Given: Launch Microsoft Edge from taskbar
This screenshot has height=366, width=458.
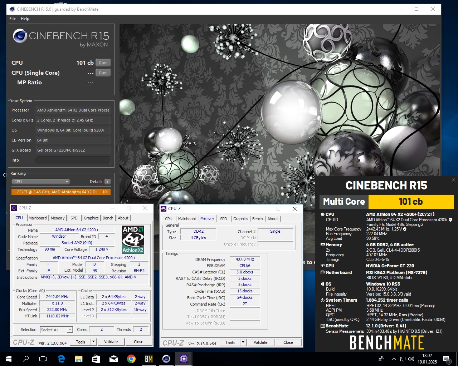Looking at the screenshot, I should (61, 359).
